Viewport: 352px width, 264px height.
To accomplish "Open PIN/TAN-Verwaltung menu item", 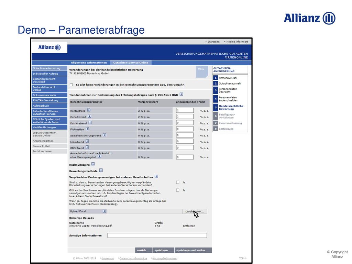I will pos(49,100).
